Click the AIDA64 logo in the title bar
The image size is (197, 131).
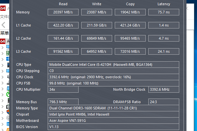tap(3, 8)
